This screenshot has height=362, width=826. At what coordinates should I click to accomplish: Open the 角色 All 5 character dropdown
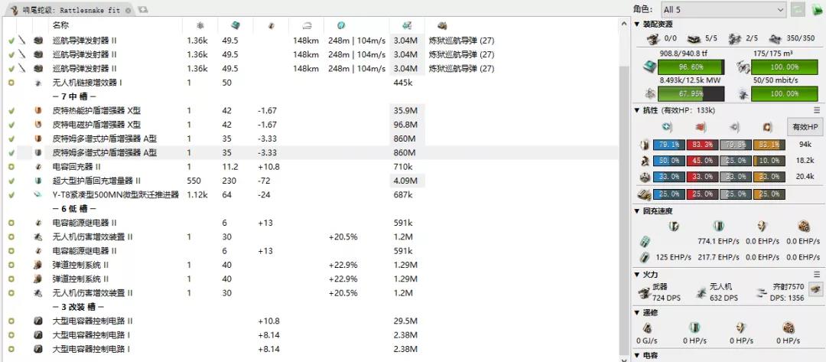[722, 9]
